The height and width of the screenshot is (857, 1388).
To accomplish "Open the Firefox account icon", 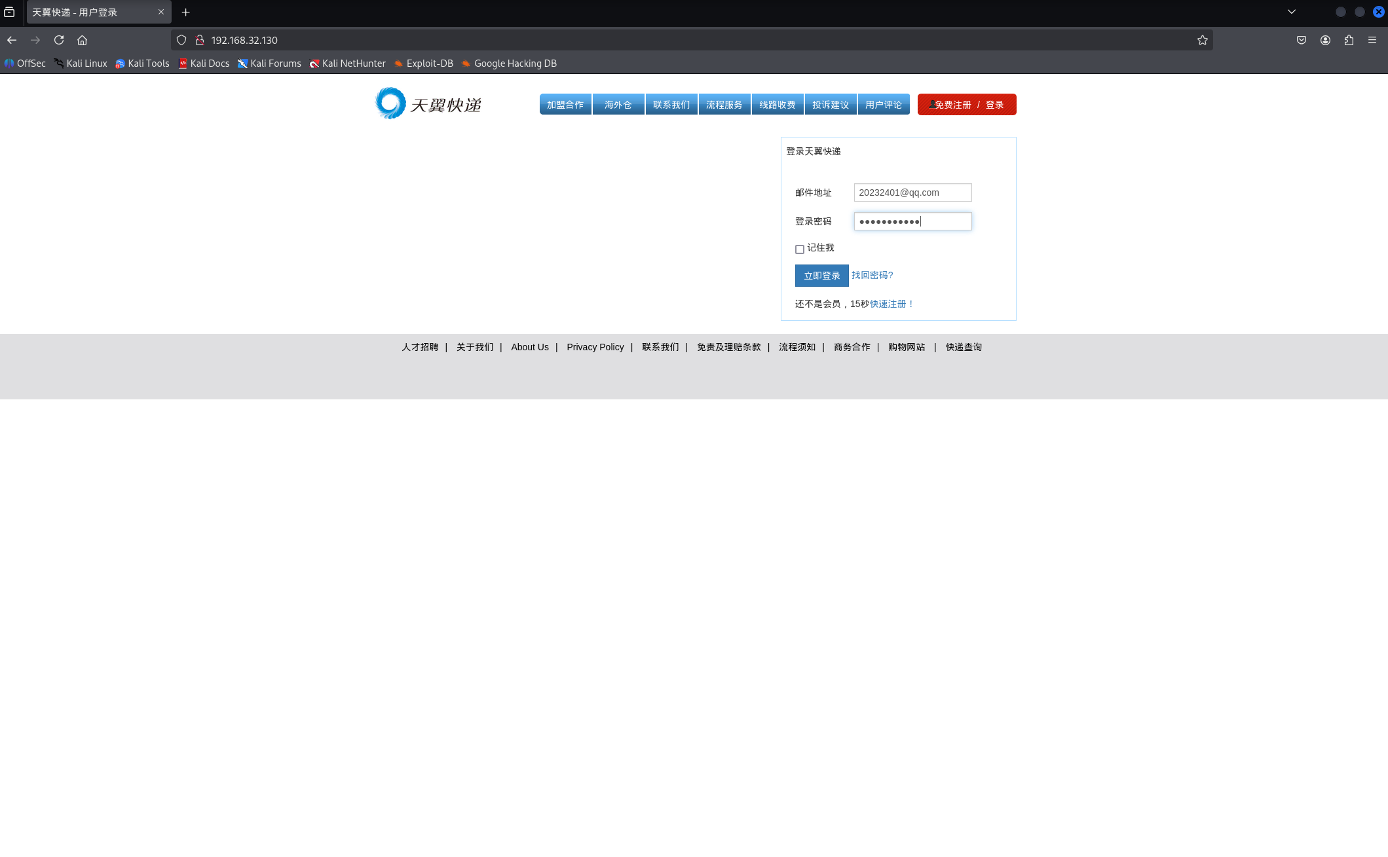I will click(1325, 40).
